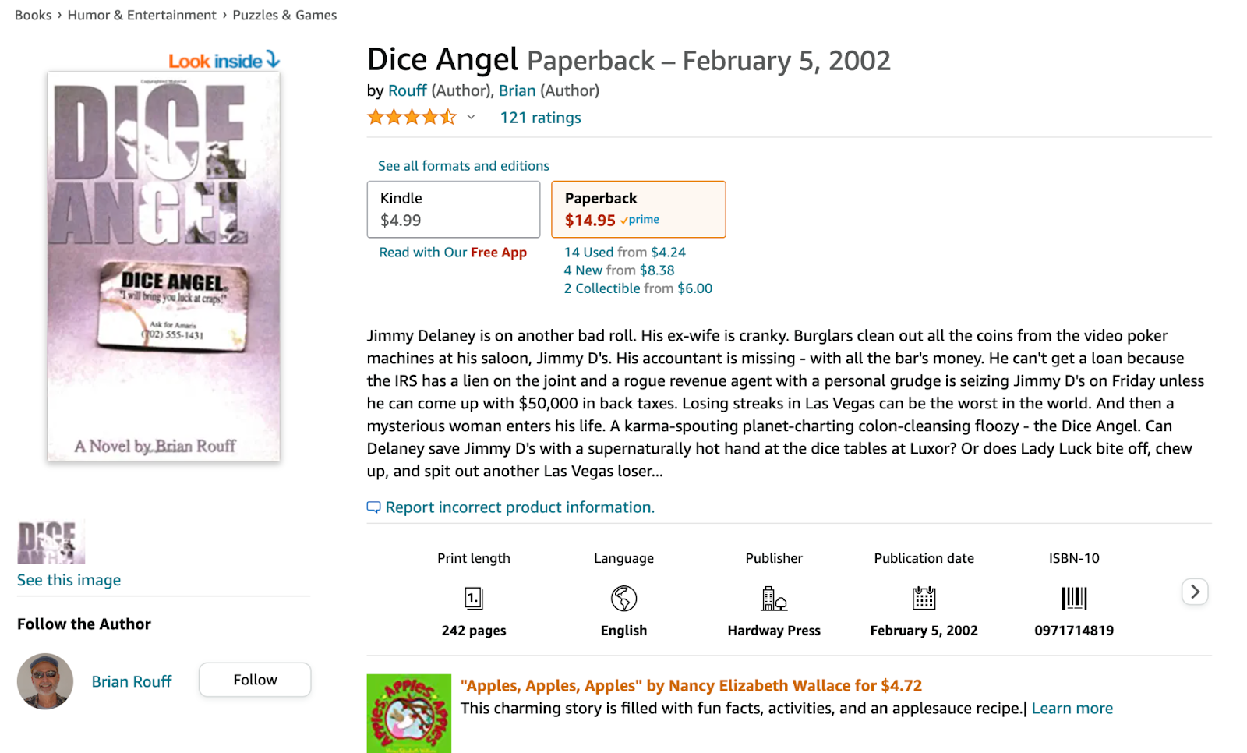Click the report speech bubble icon

[x=374, y=507]
